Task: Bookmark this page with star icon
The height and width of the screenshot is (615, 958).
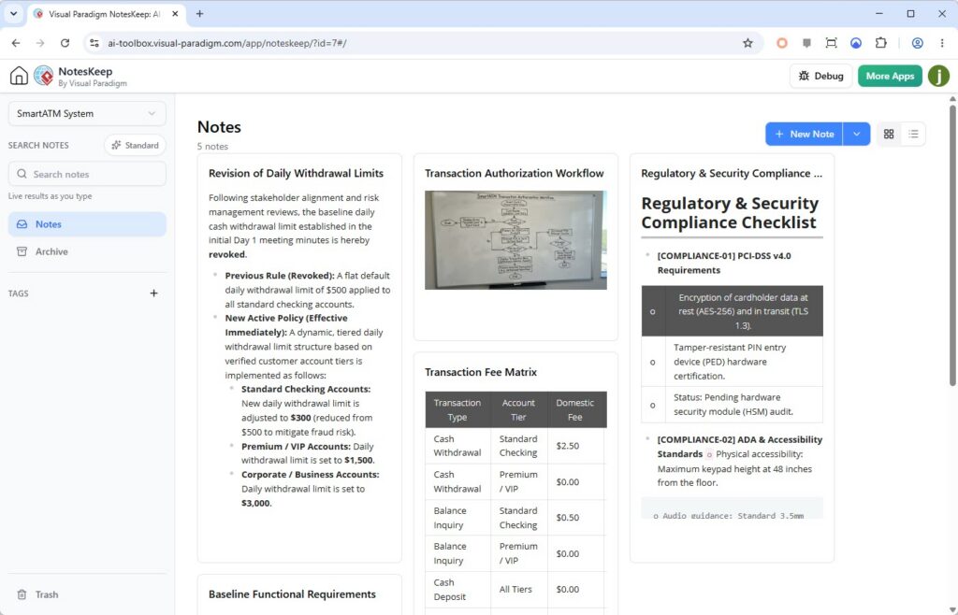Action: [748, 43]
